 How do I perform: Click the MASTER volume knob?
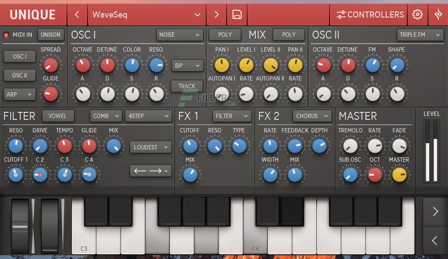point(399,174)
